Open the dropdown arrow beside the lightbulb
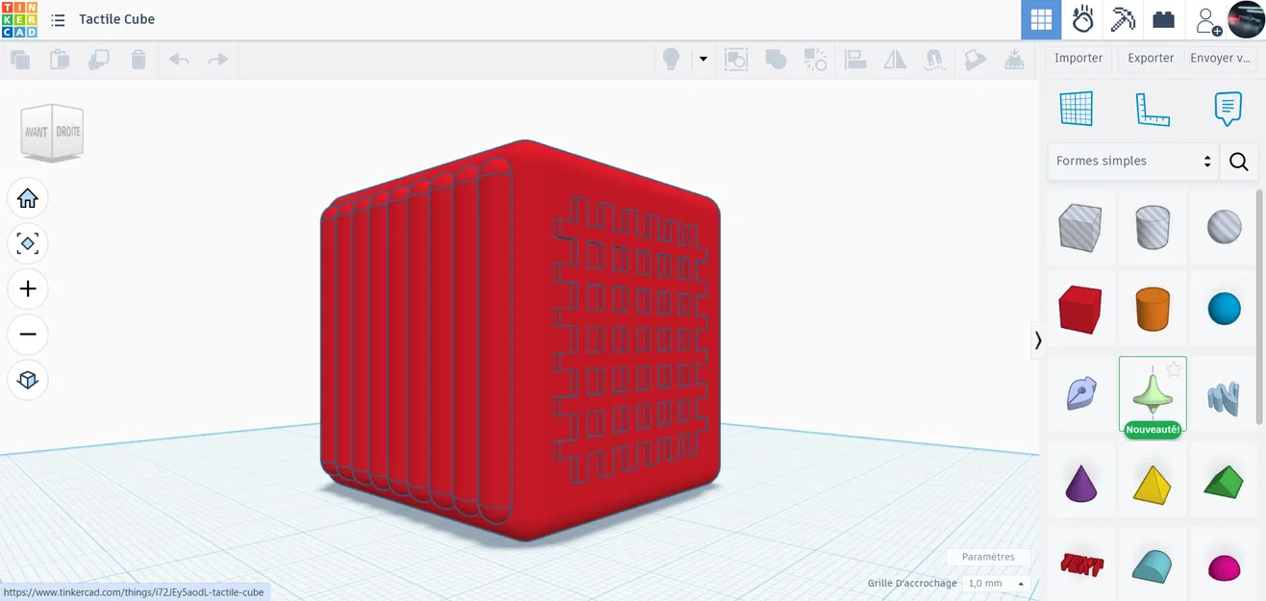Screen dimensions: 1266x601 pos(703,59)
